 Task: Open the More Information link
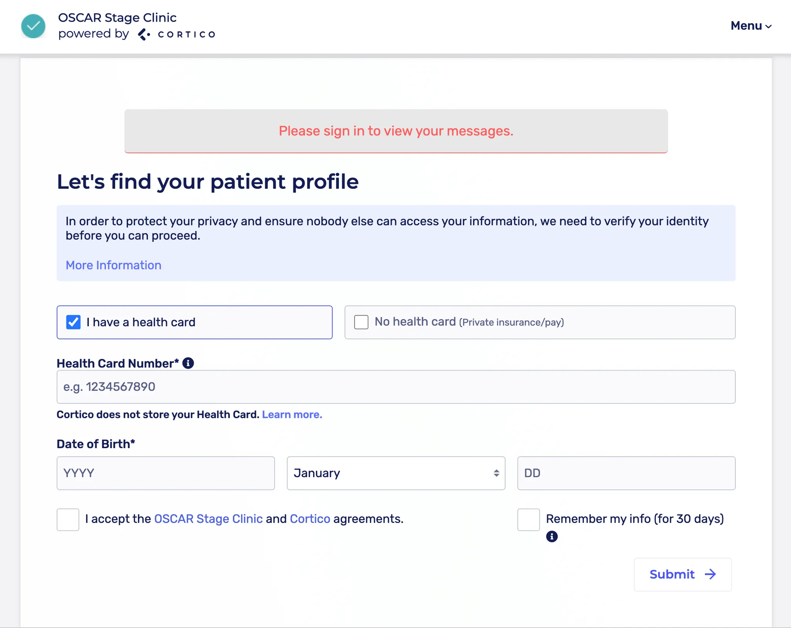click(114, 265)
